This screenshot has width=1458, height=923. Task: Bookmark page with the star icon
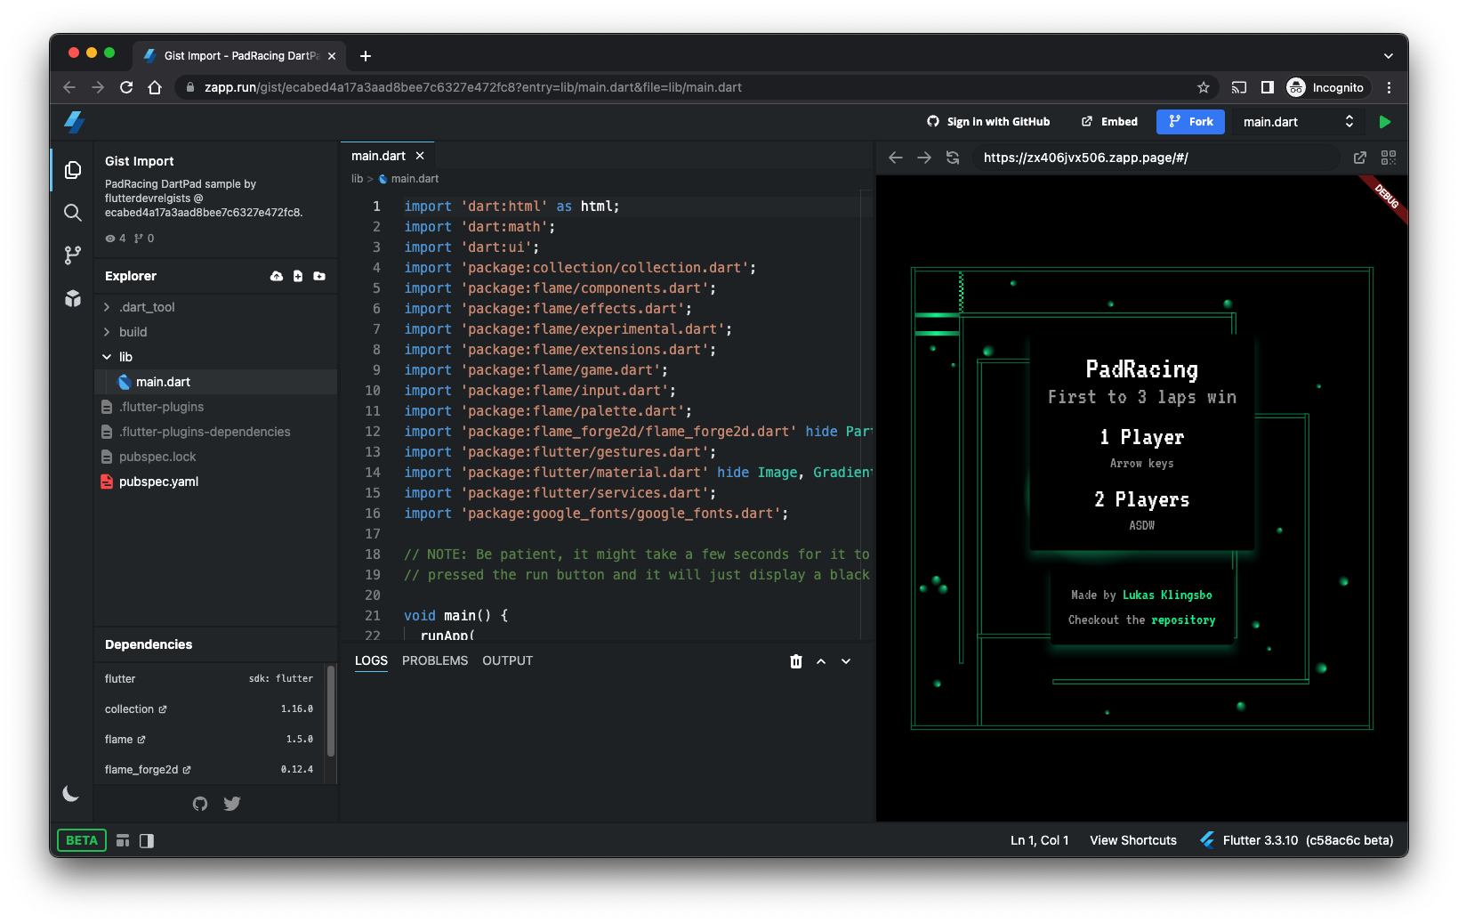pyautogui.click(x=1204, y=87)
